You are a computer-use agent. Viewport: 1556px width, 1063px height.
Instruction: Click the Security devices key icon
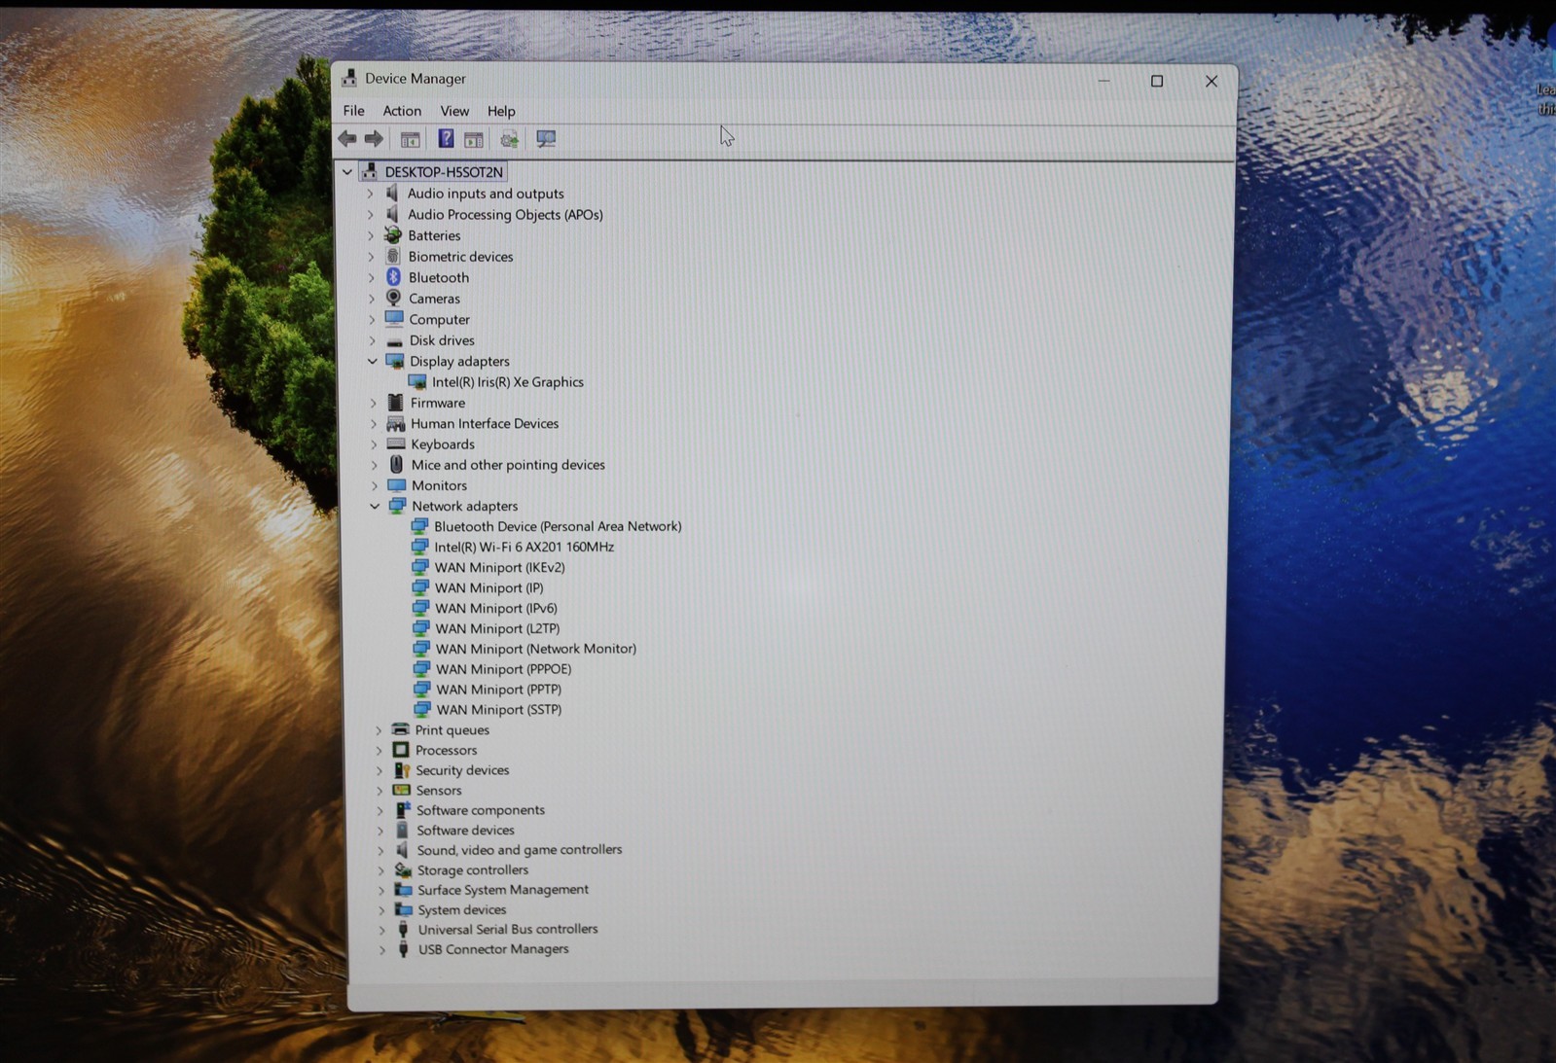(x=401, y=770)
